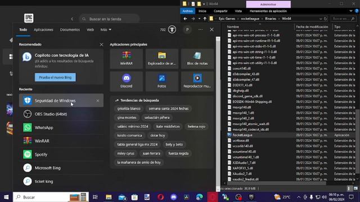The image size is (360, 202).
Task: Open the P account avatar in search
Action: [x=187, y=30]
